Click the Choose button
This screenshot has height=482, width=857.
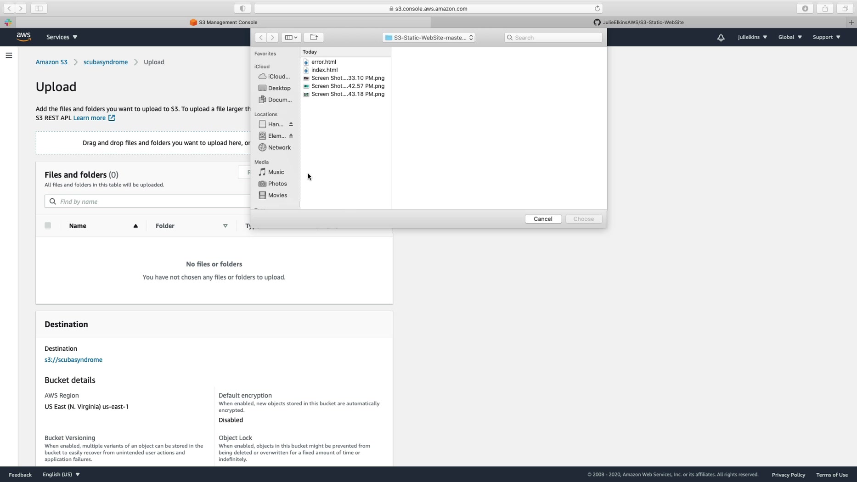[x=584, y=219]
